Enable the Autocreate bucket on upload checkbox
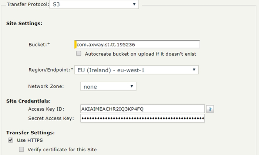 coord(78,54)
